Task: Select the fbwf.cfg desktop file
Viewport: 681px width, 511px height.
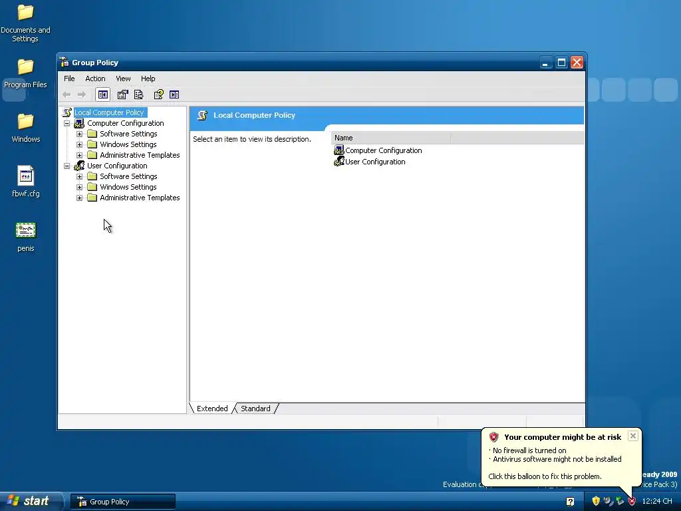Action: [26, 182]
